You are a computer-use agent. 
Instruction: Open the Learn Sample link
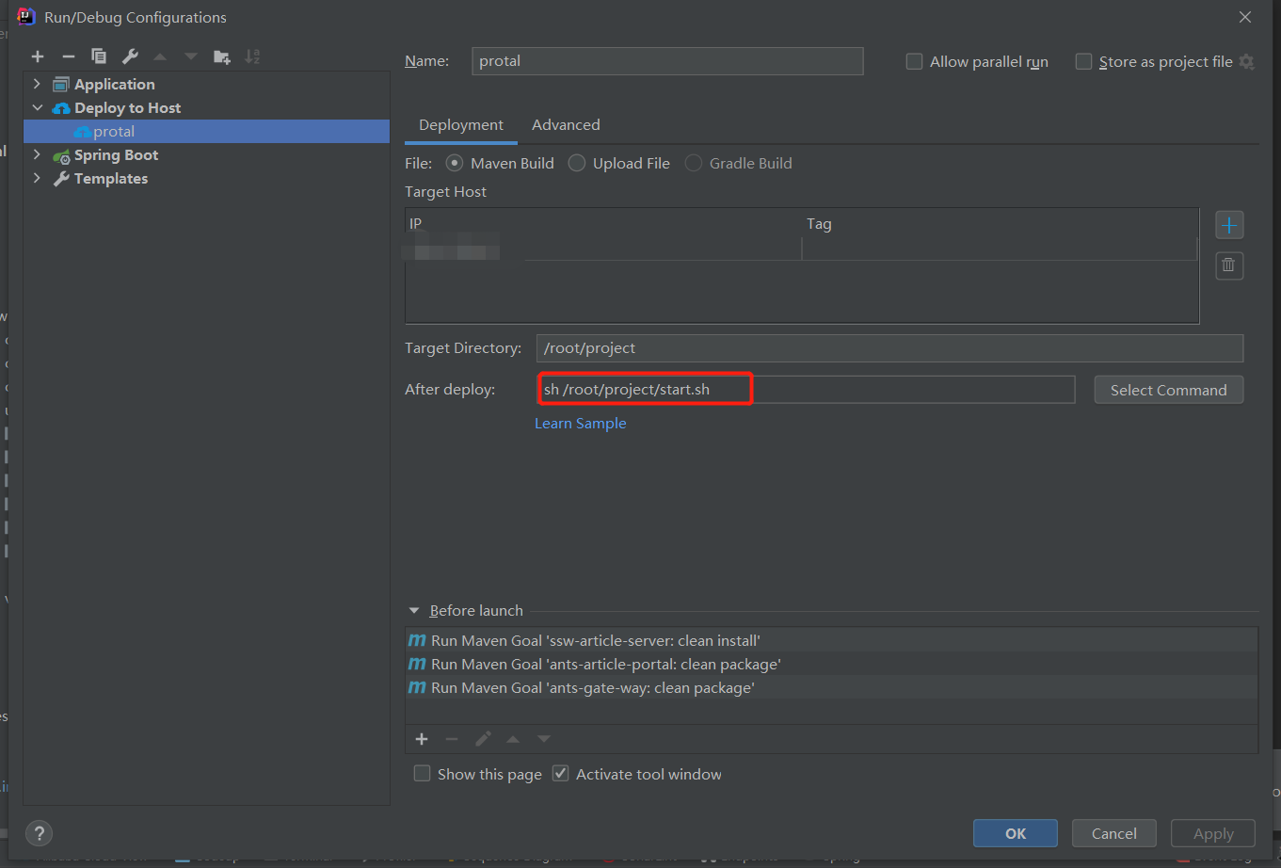click(x=581, y=424)
